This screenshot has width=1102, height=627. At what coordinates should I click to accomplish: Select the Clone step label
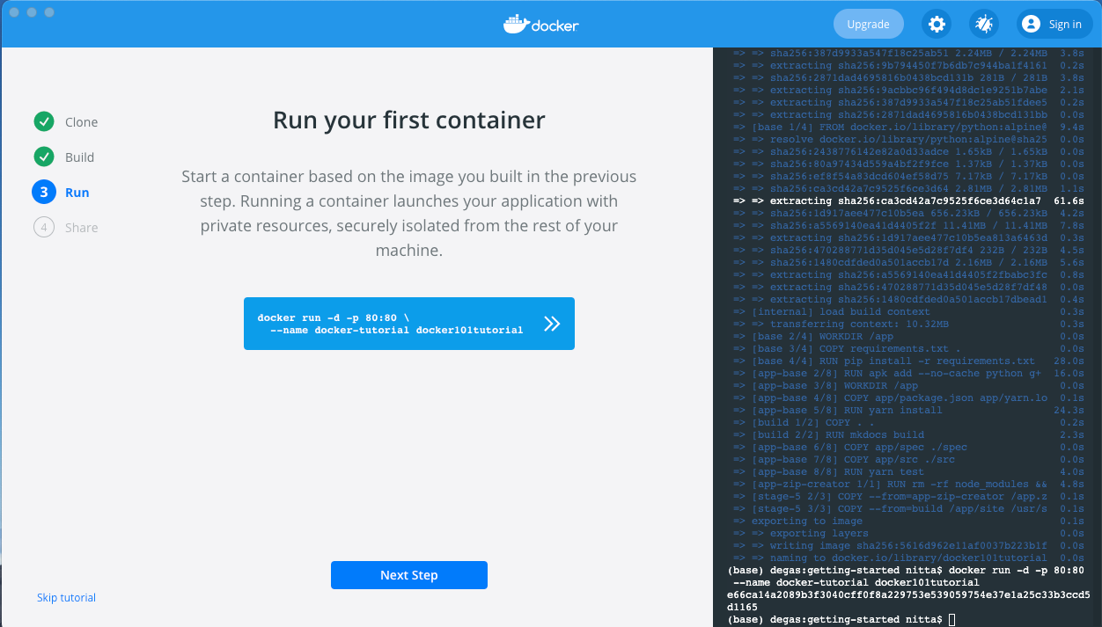point(81,122)
